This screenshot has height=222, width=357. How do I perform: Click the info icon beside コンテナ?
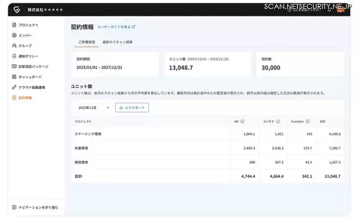278,122
